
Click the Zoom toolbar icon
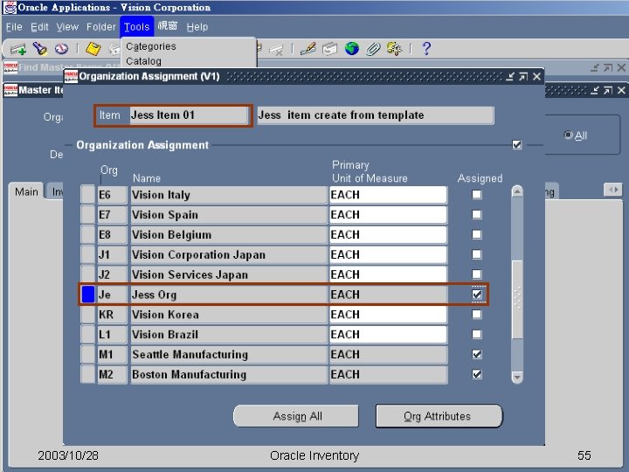tap(329, 49)
